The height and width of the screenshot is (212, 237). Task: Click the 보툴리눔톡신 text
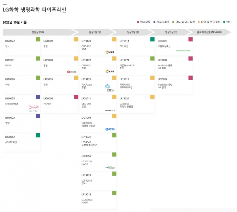164,46
